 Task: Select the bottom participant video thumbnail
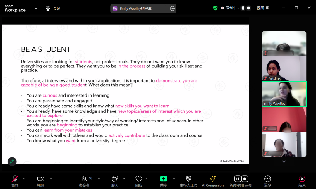284,145
